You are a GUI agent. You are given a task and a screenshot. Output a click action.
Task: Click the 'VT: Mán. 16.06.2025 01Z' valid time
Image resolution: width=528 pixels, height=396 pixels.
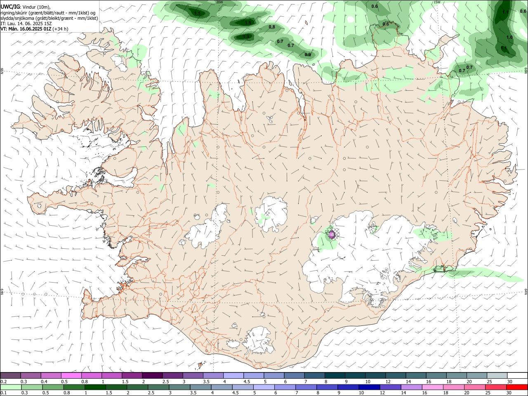(26, 29)
